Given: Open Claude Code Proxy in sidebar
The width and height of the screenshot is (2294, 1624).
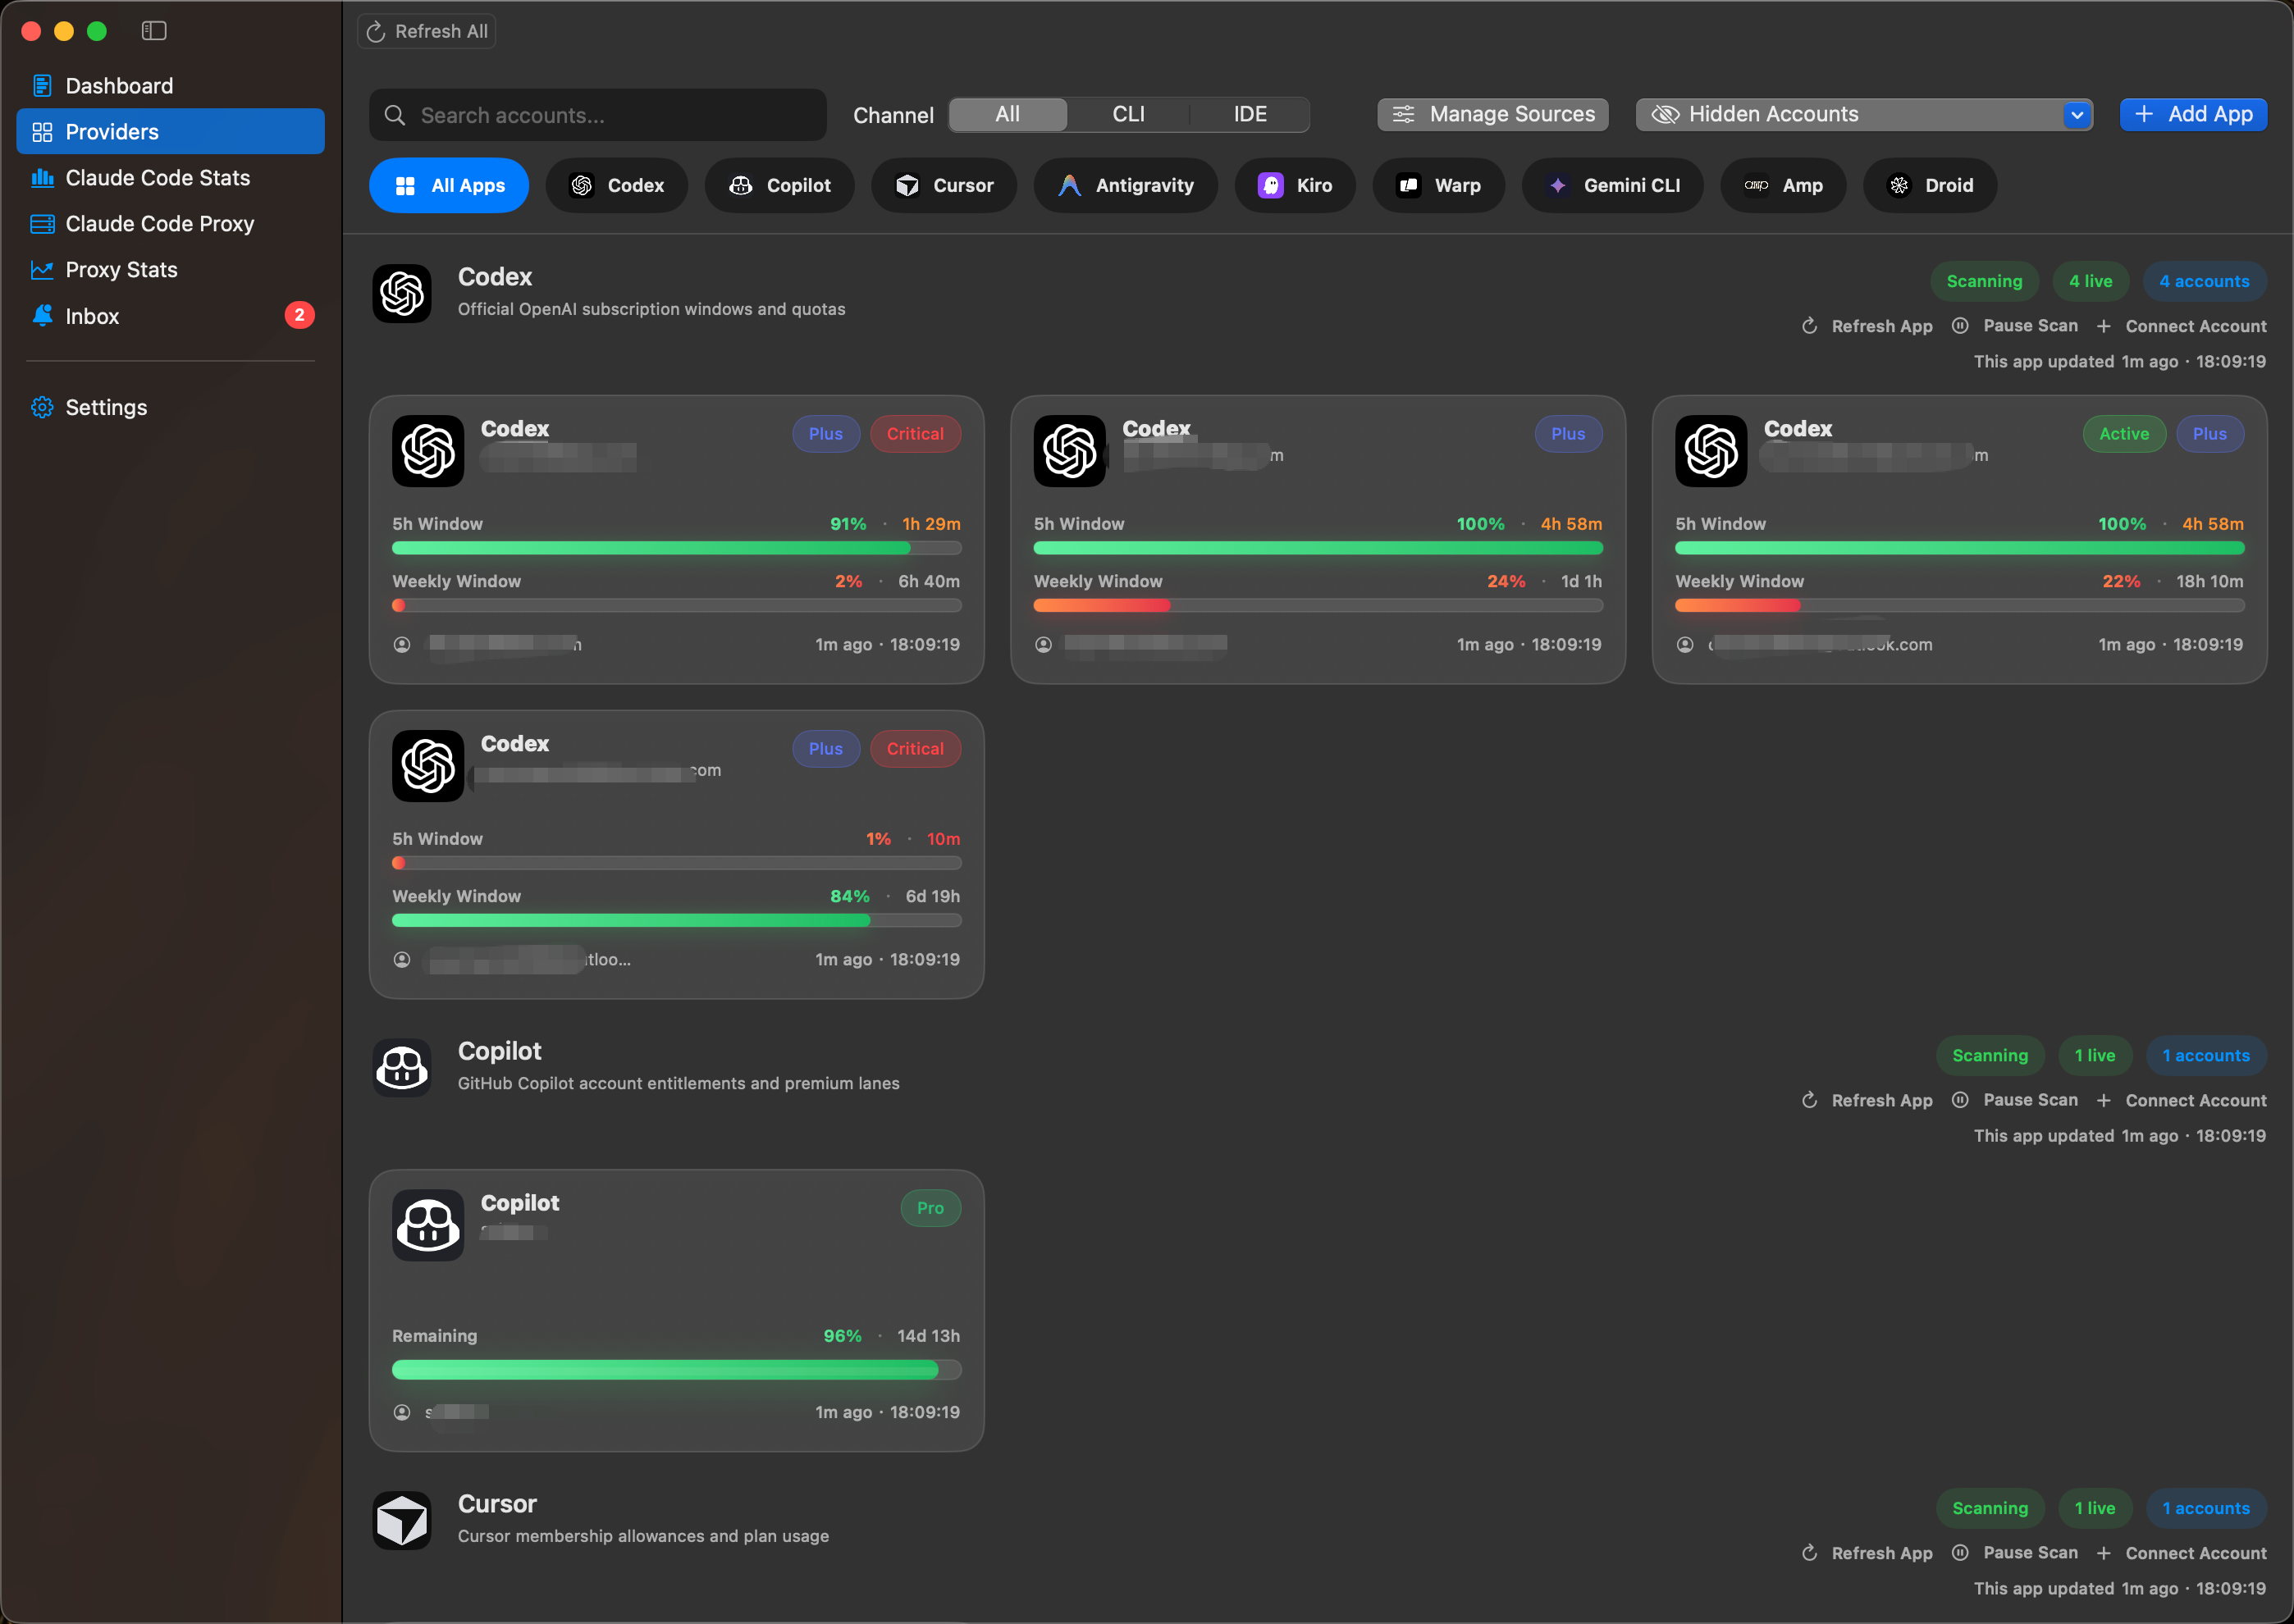Looking at the screenshot, I should (160, 223).
